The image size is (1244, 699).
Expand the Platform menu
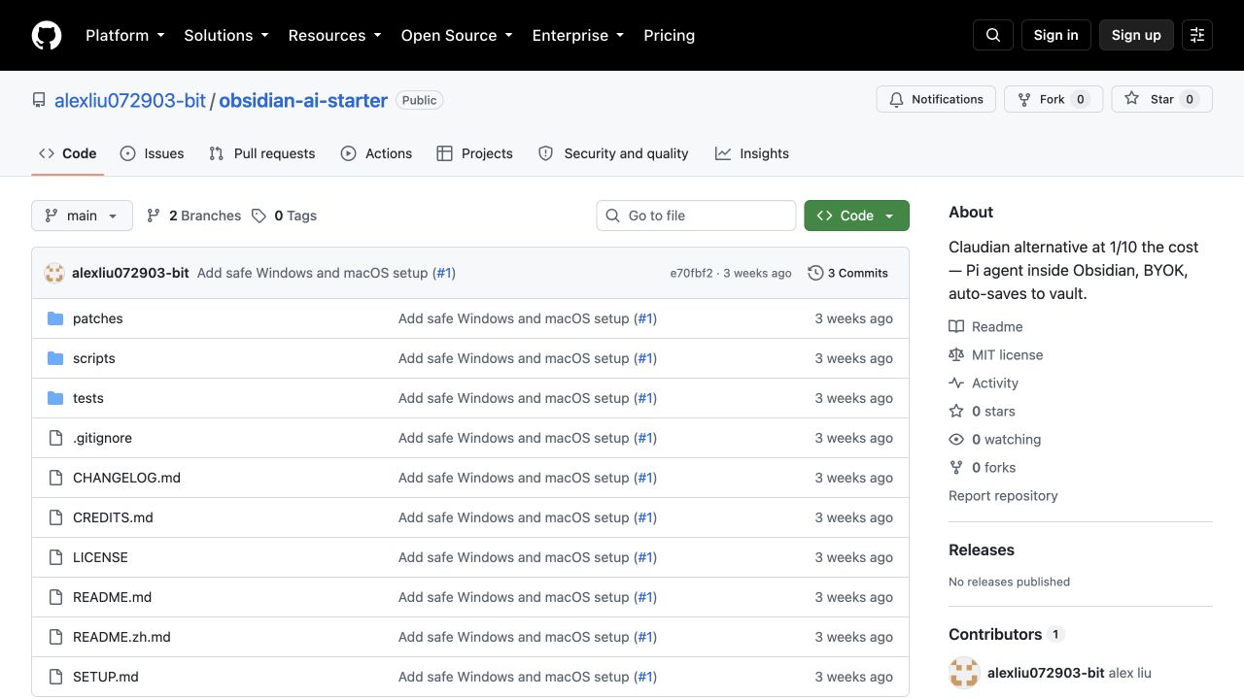(x=125, y=35)
